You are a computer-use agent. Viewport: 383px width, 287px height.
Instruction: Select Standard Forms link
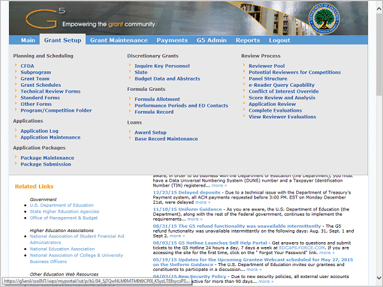click(40, 97)
